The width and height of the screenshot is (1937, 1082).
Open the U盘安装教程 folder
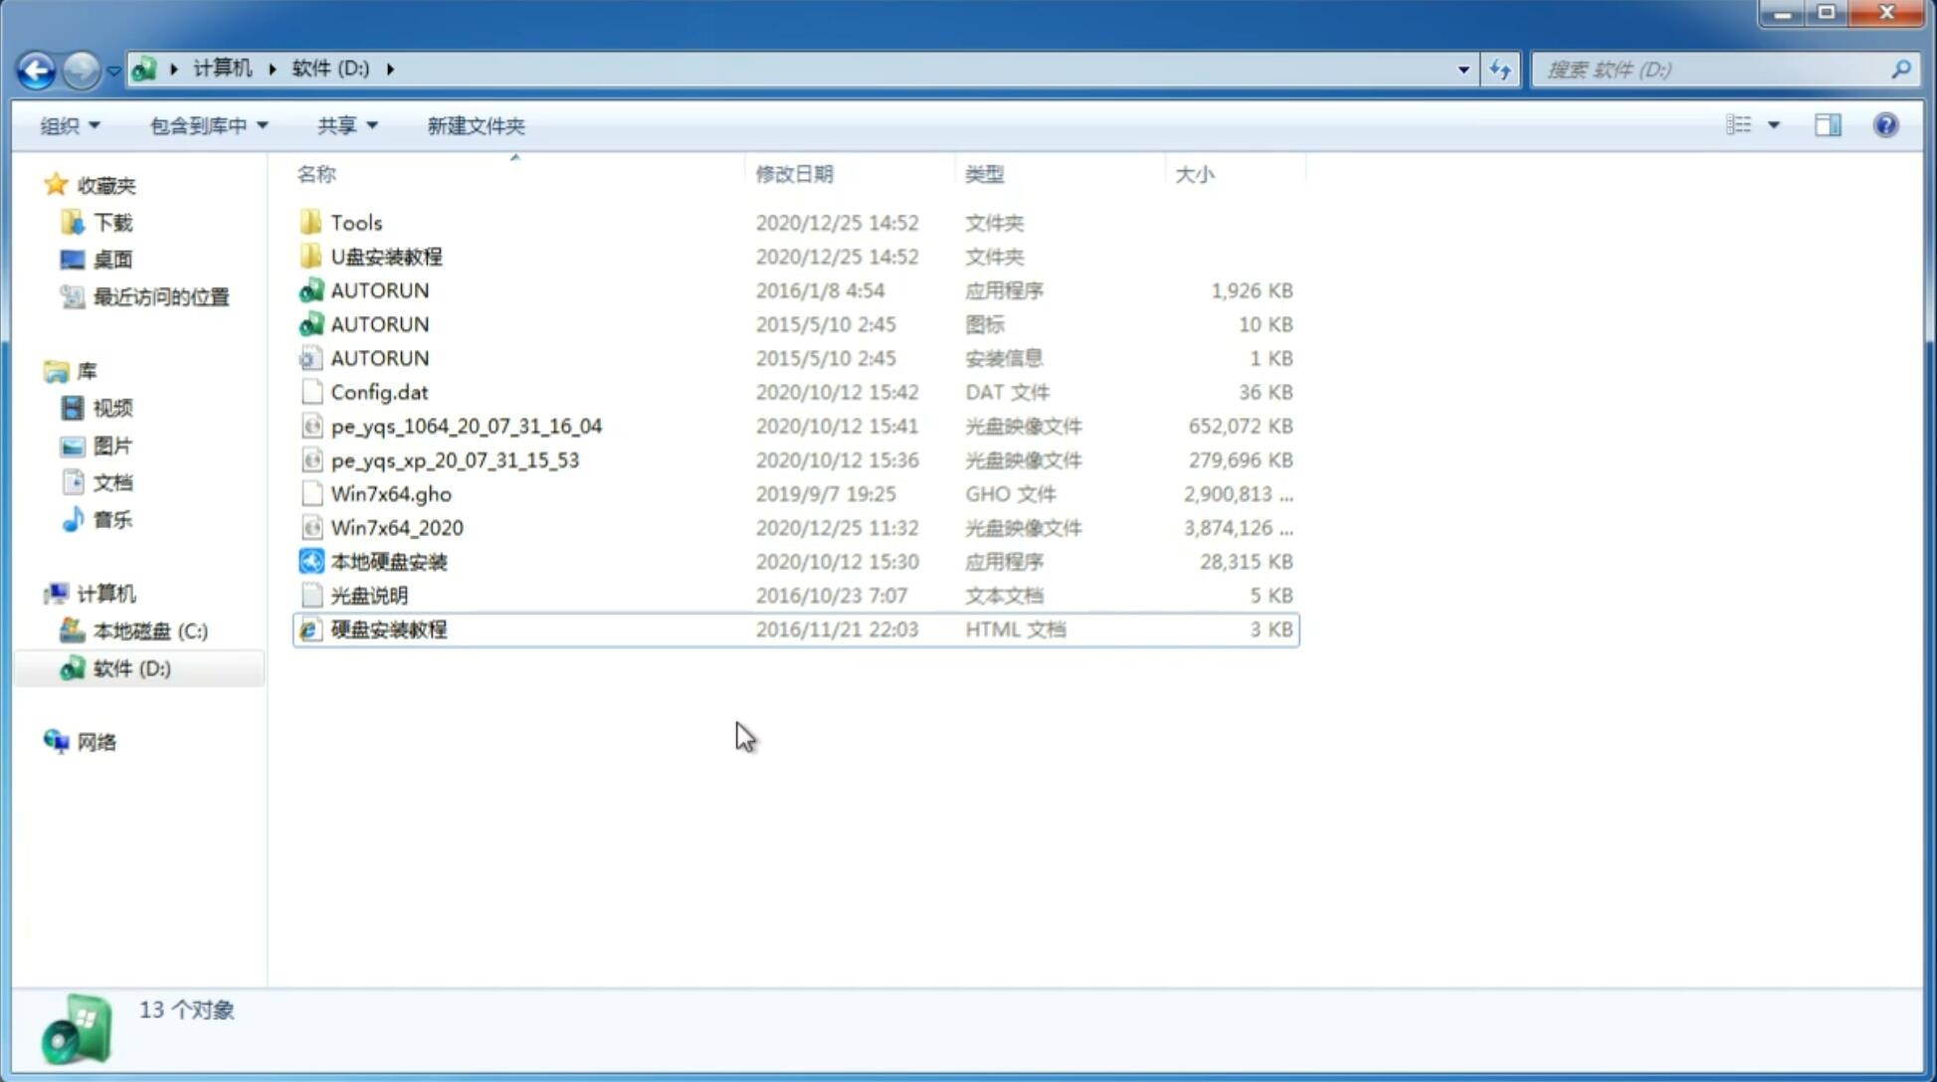pos(387,256)
